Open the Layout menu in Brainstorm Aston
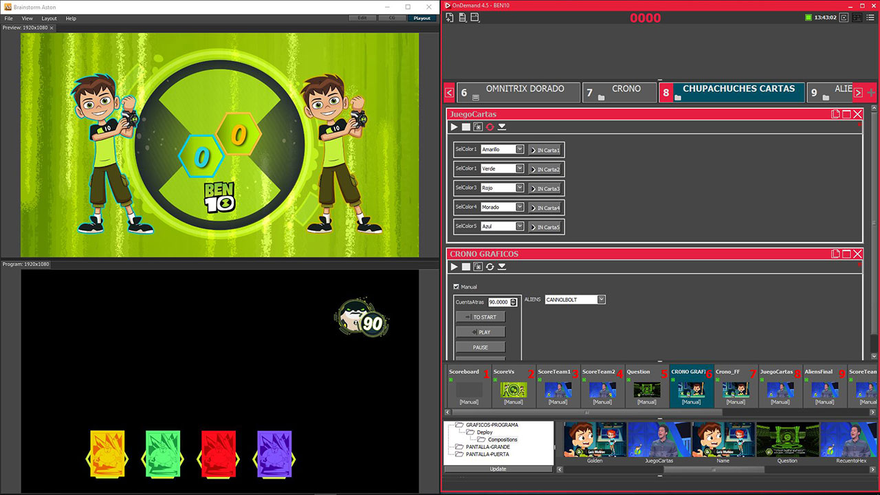Image resolution: width=880 pixels, height=495 pixels. pos(49,19)
